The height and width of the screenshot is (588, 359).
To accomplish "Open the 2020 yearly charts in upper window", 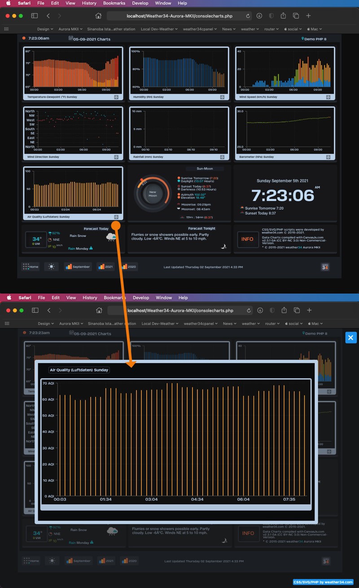I will (x=129, y=267).
